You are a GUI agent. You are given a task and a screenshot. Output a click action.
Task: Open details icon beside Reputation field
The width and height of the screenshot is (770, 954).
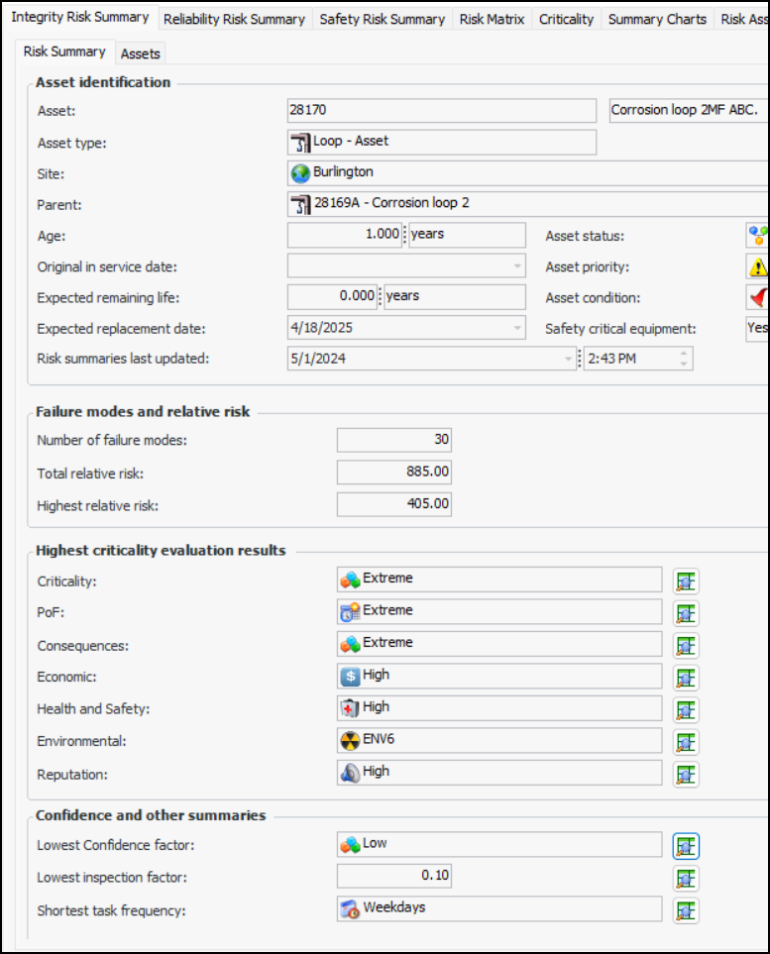click(686, 774)
